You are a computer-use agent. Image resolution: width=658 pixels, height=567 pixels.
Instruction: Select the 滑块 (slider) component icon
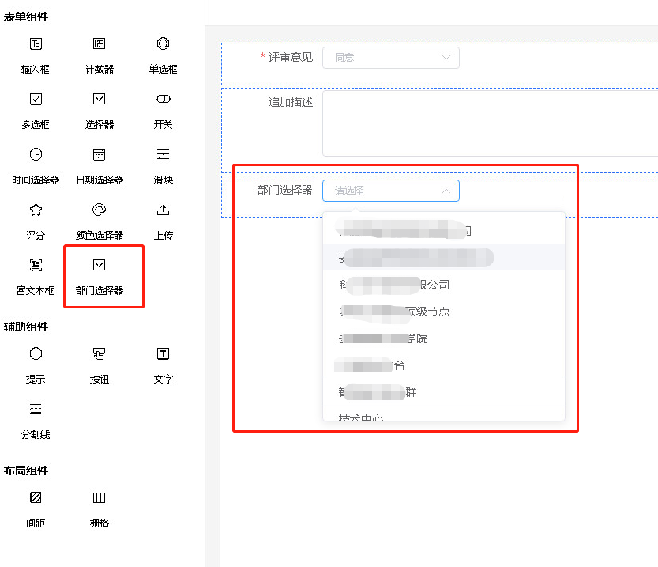click(x=163, y=155)
